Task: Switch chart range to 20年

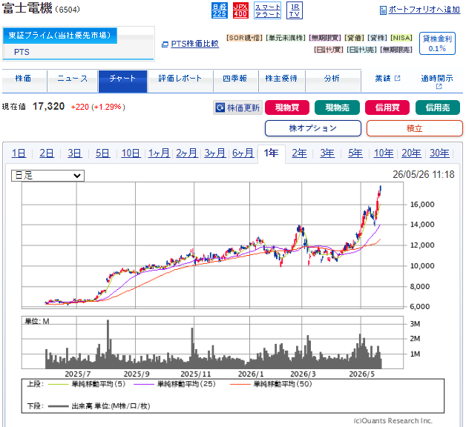Action: pos(411,153)
